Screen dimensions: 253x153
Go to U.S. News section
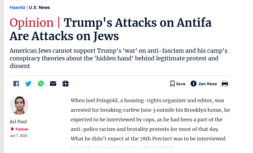(39, 7)
